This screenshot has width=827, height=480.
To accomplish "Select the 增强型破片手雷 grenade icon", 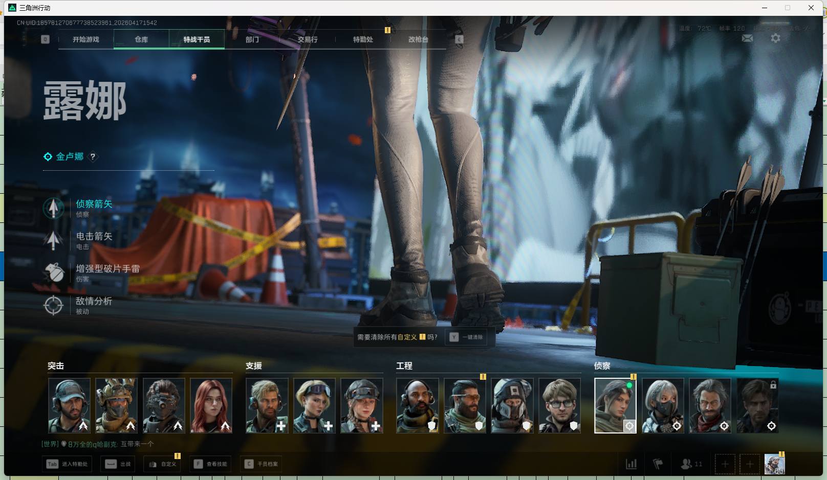I will [x=54, y=272].
